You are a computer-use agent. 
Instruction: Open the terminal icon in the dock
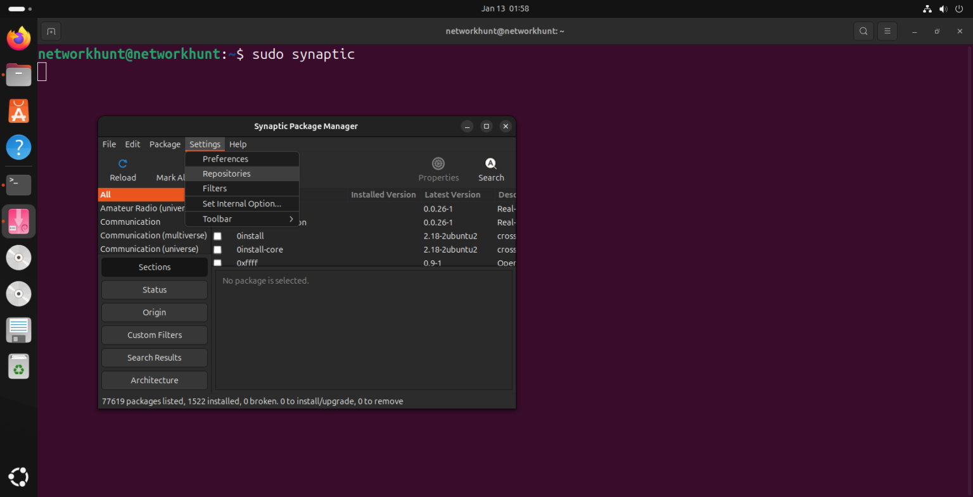point(18,185)
